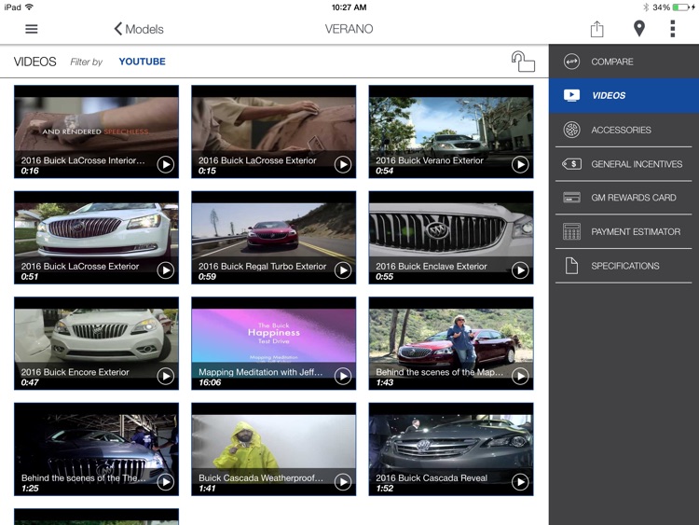Tap the share icon

[596, 29]
